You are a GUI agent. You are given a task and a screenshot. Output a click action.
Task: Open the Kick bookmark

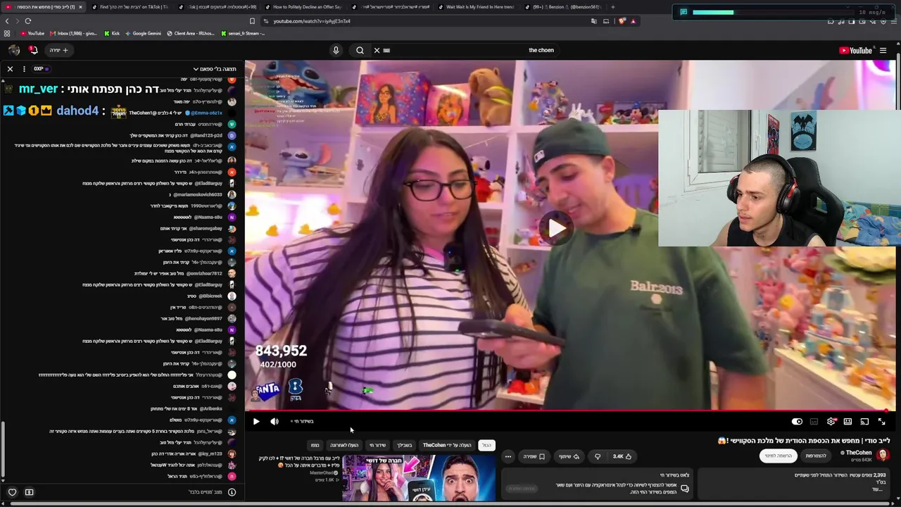(112, 33)
